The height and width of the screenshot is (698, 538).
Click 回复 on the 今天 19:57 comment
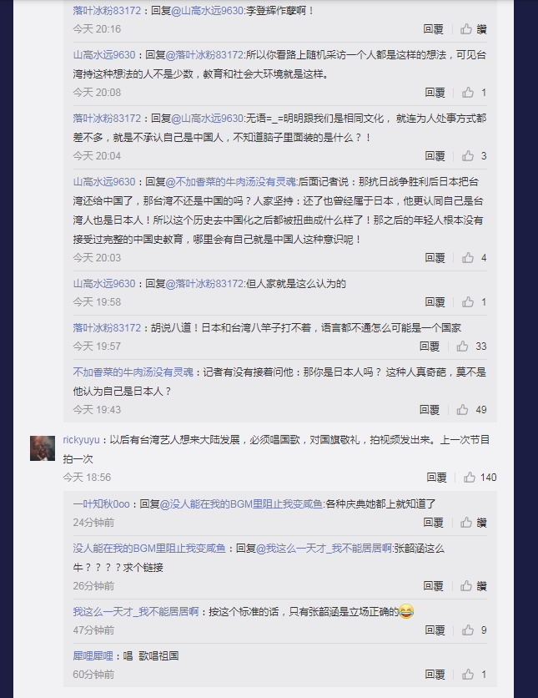429,346
